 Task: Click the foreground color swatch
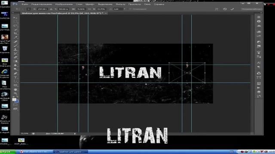coord(14,100)
